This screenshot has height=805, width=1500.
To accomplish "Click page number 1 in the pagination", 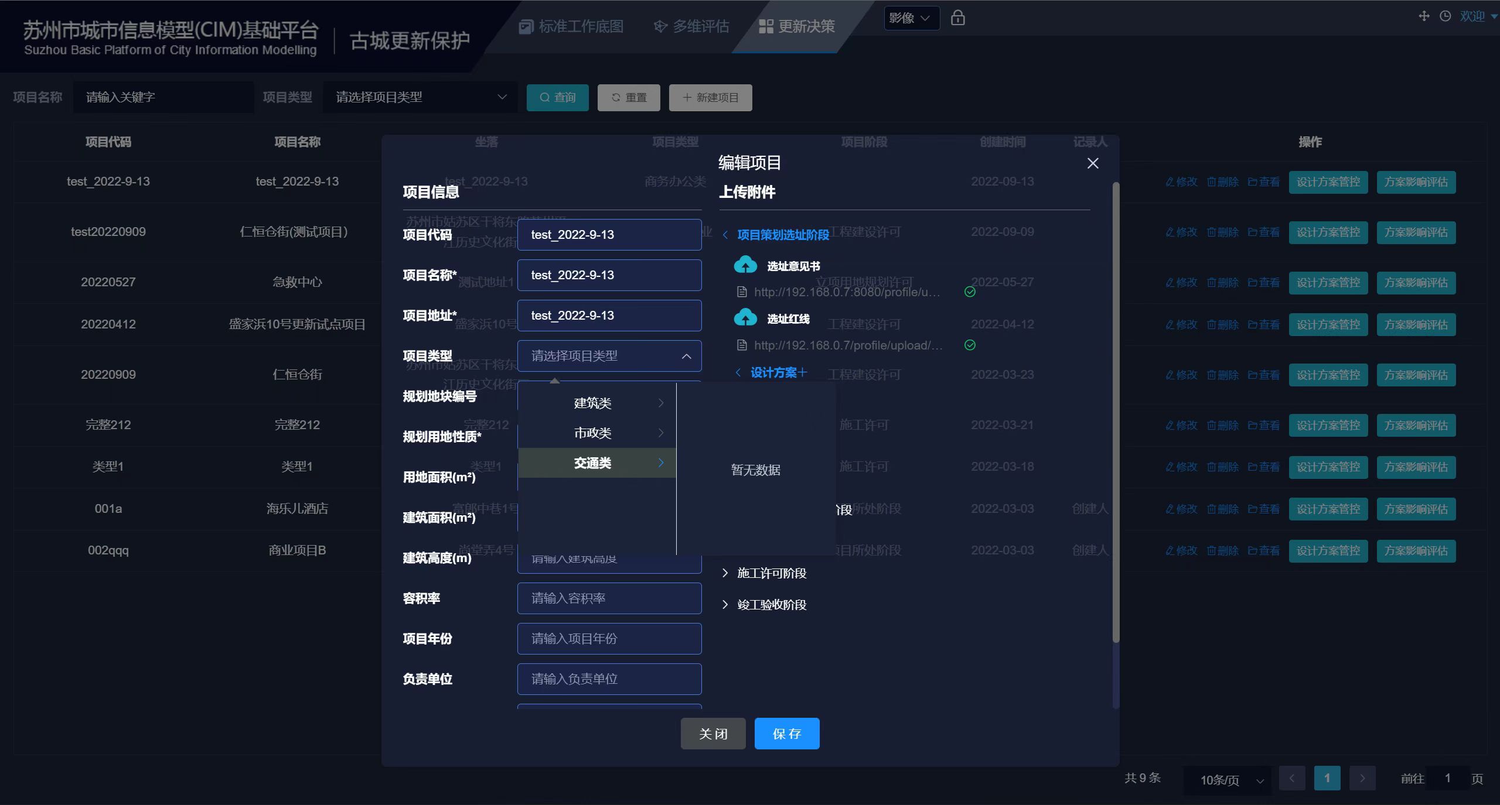I will (1327, 779).
